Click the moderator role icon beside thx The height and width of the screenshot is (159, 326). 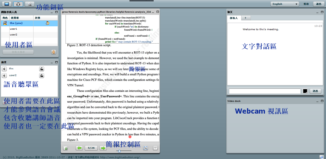click(x=5, y=23)
